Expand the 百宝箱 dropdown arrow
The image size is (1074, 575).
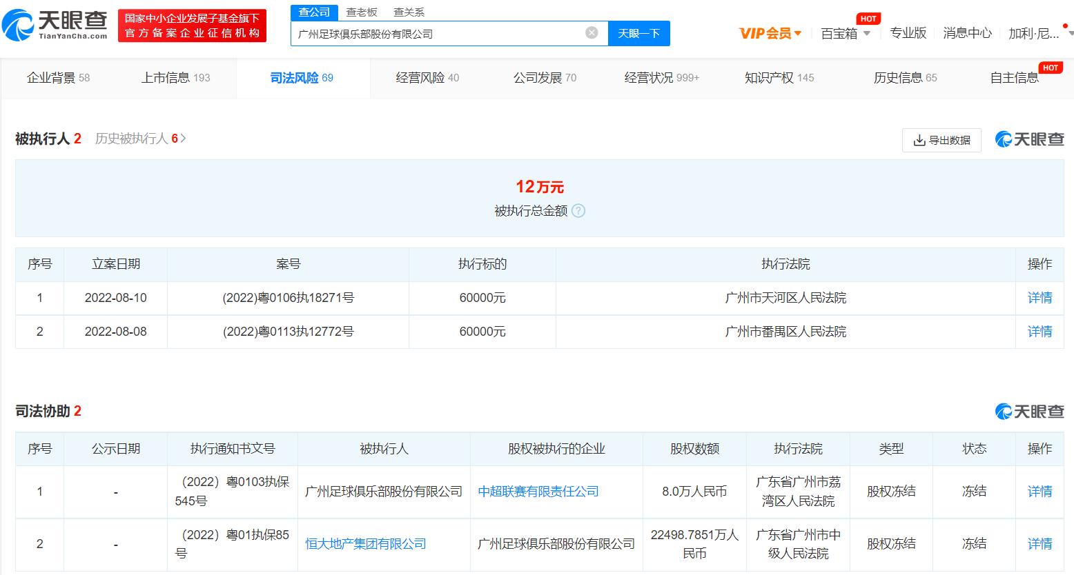point(867,34)
